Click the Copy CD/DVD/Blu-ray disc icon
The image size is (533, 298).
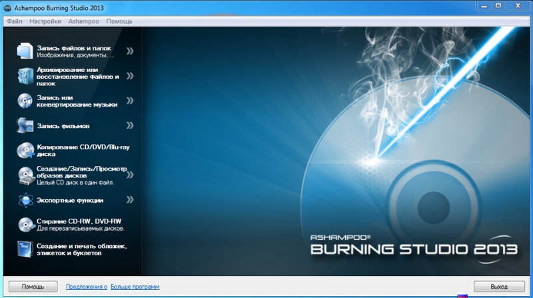(x=25, y=151)
